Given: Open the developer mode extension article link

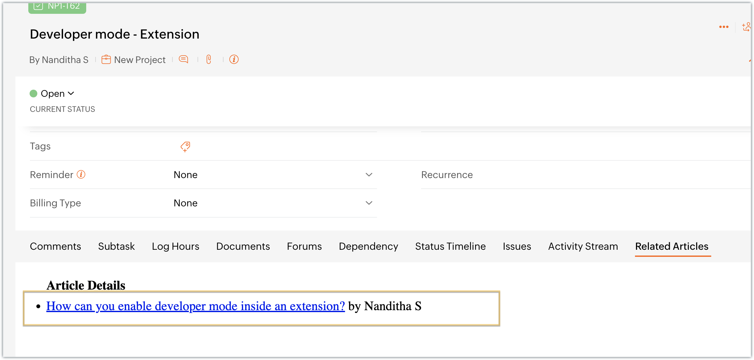Looking at the screenshot, I should tap(195, 306).
